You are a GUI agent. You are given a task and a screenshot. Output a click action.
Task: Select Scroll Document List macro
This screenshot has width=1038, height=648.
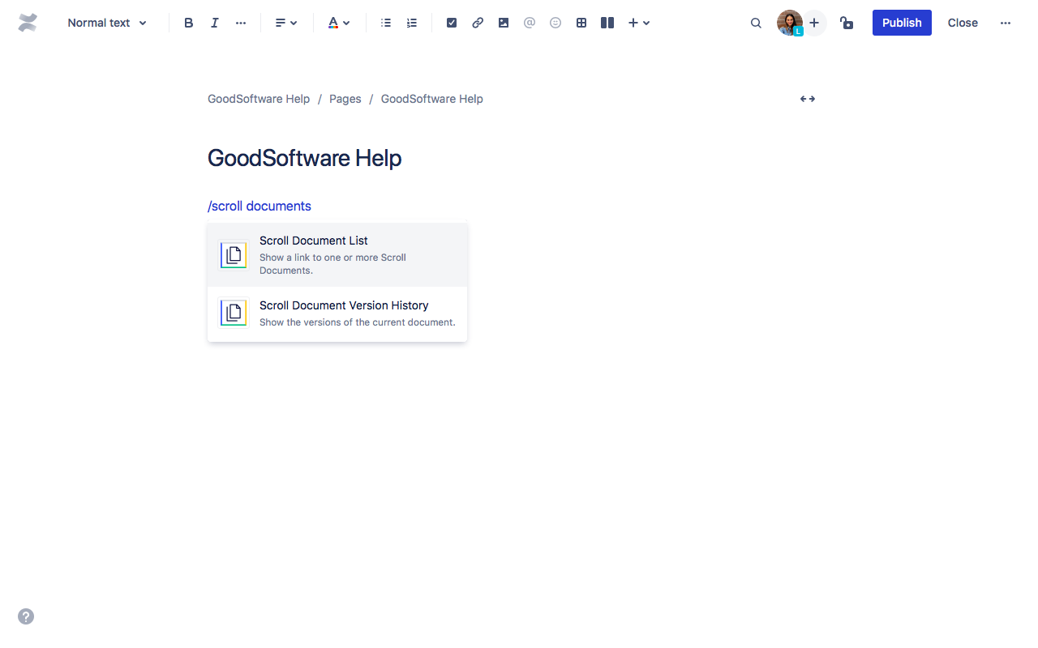pyautogui.click(x=337, y=255)
